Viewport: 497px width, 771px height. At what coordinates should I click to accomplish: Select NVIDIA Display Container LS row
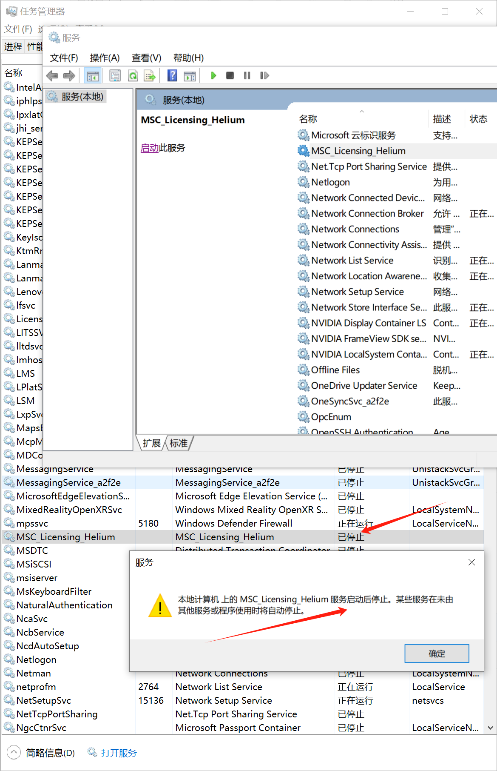click(396, 323)
